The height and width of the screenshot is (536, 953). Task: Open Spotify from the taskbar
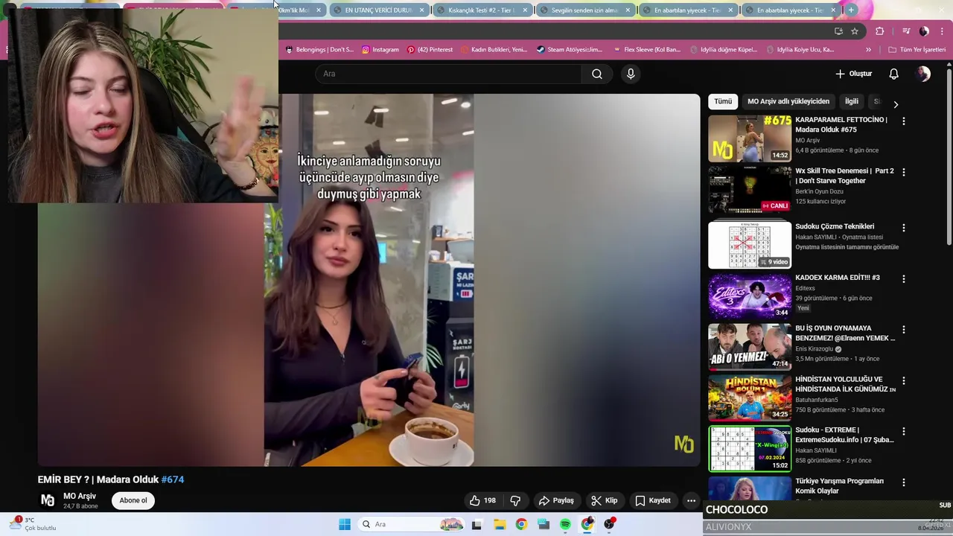pos(565,524)
